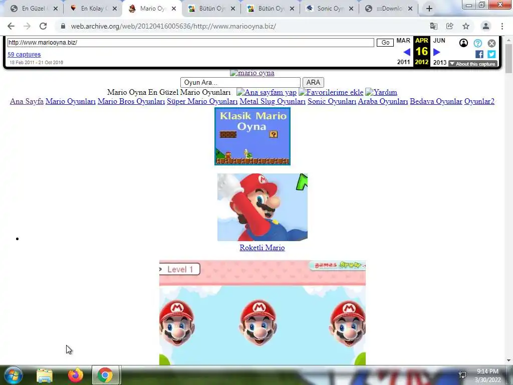Click the 'Roketli Mario' game link
Screen dimensions: 513x385
[262, 248]
